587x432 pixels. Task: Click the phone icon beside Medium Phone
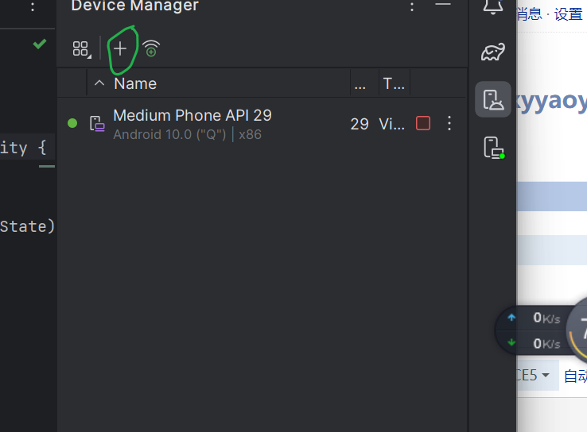click(x=96, y=123)
